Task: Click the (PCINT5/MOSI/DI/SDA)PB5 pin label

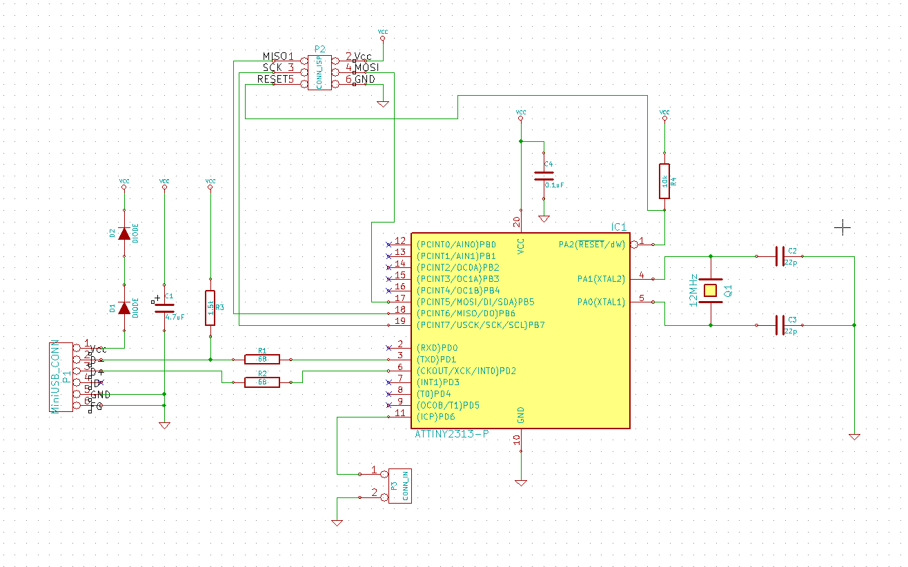Action: [475, 302]
